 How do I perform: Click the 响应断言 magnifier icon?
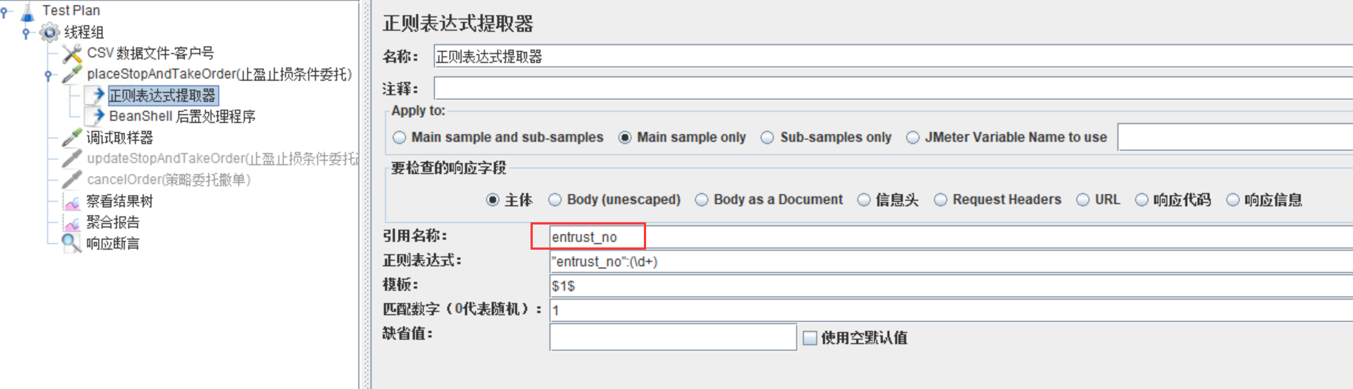click(x=72, y=243)
